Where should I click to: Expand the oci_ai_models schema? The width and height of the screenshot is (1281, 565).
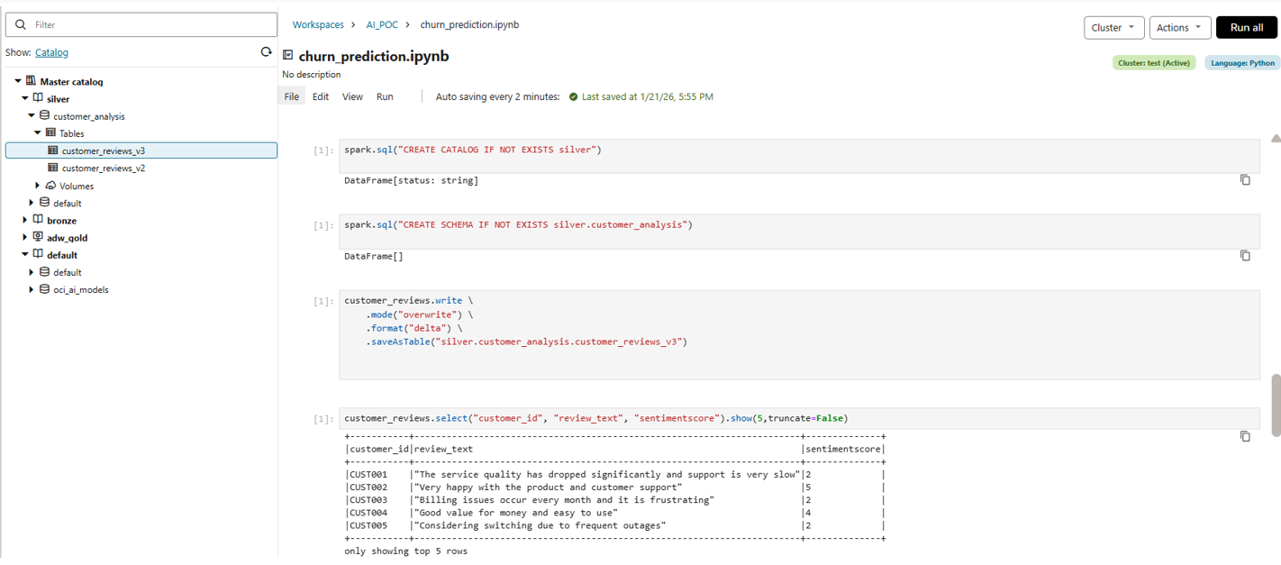(32, 290)
